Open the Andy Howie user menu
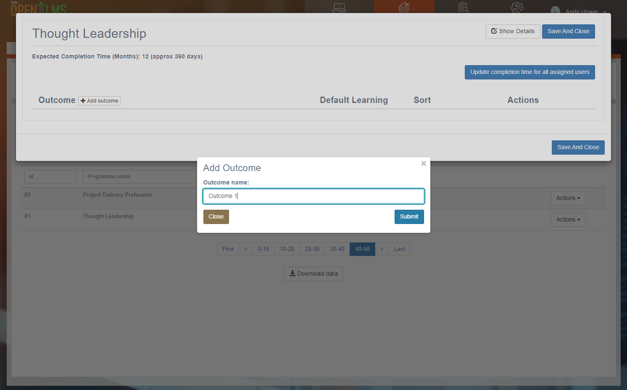Image resolution: width=627 pixels, height=390 pixels. tap(579, 11)
